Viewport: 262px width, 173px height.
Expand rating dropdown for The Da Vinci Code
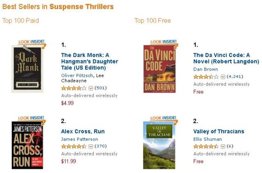[223, 77]
